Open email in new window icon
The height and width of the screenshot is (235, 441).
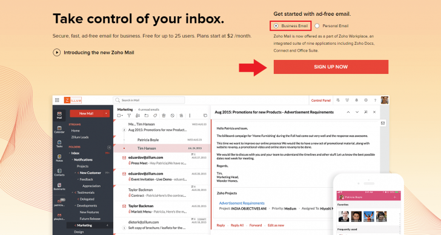[x=366, y=112]
